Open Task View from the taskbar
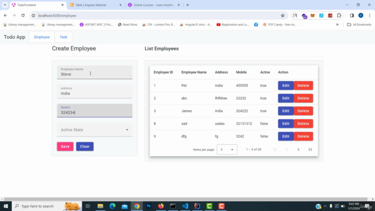 tap(88, 206)
